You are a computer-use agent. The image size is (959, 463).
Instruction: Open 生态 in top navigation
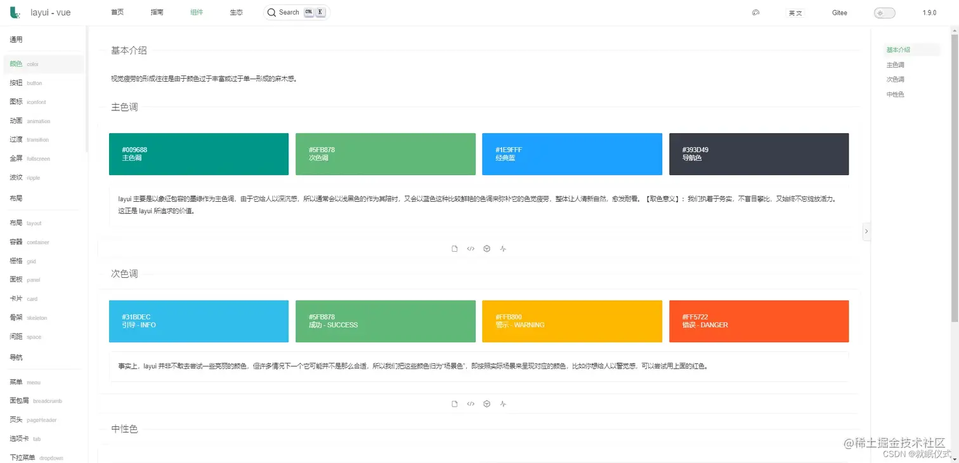tap(237, 13)
